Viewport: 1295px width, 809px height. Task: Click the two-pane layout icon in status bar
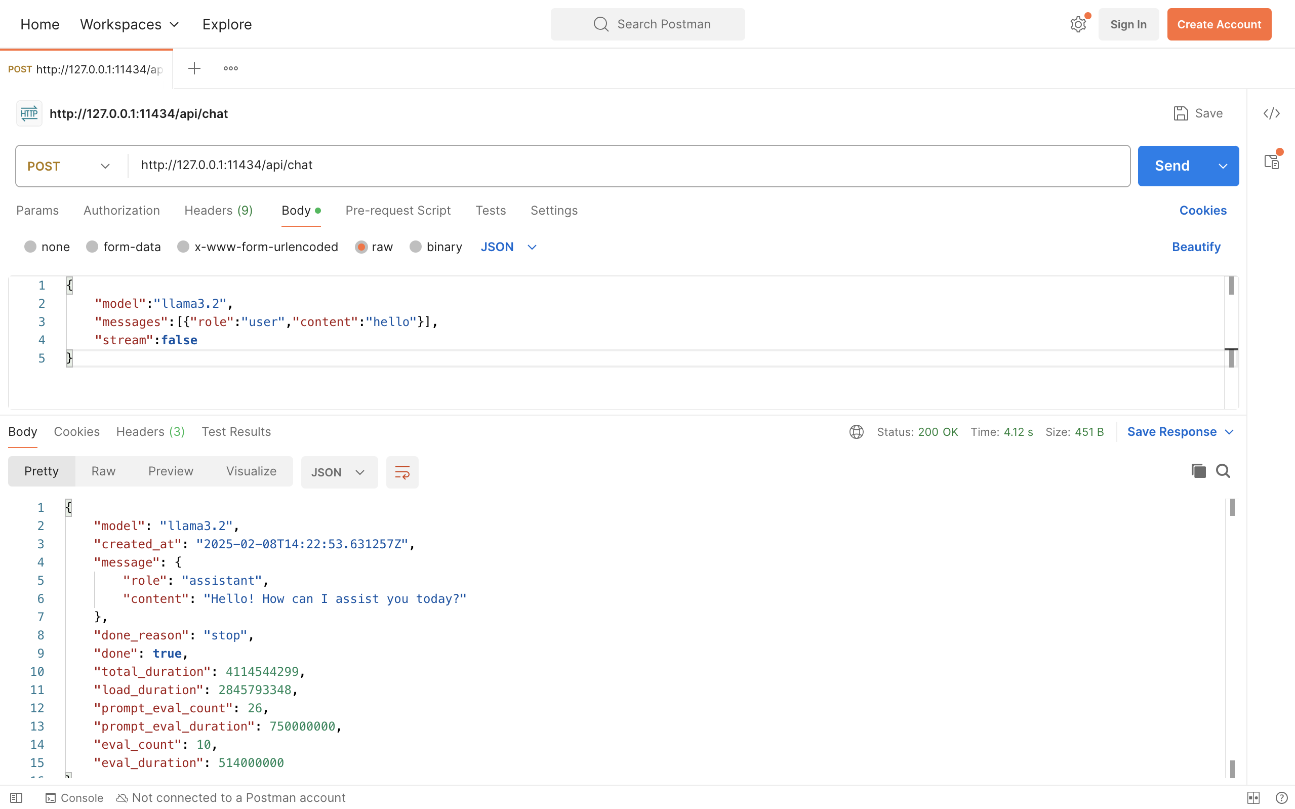pos(1253,798)
